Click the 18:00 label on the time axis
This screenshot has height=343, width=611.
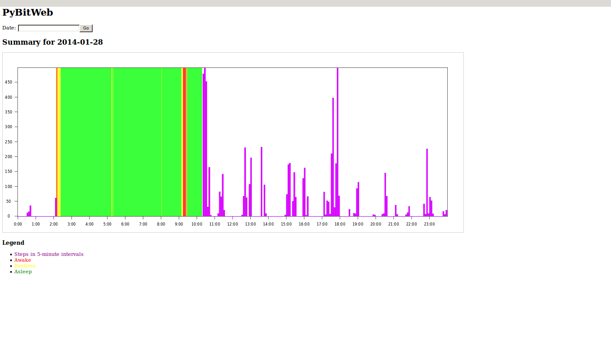pyautogui.click(x=340, y=224)
